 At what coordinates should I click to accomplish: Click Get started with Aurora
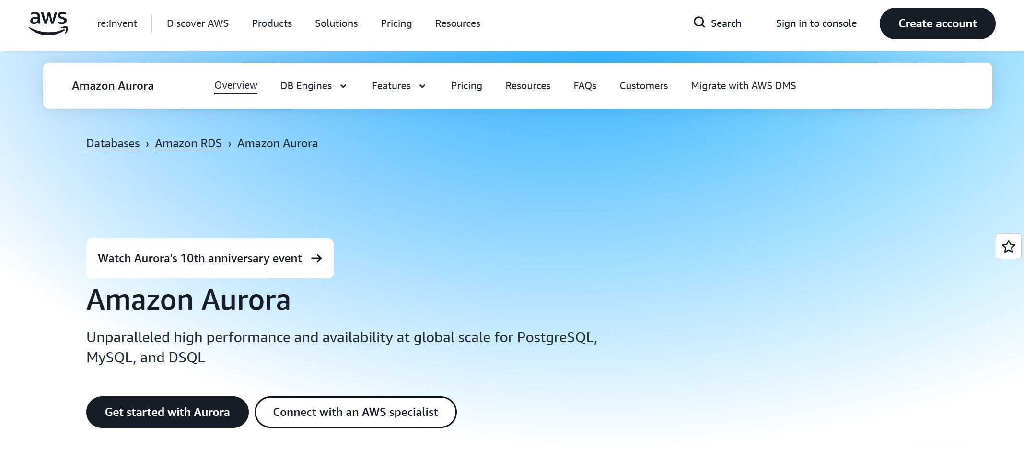click(x=167, y=412)
